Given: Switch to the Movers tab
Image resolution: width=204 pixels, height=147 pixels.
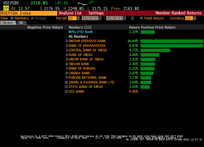Looking at the screenshot, I should coord(7,23).
